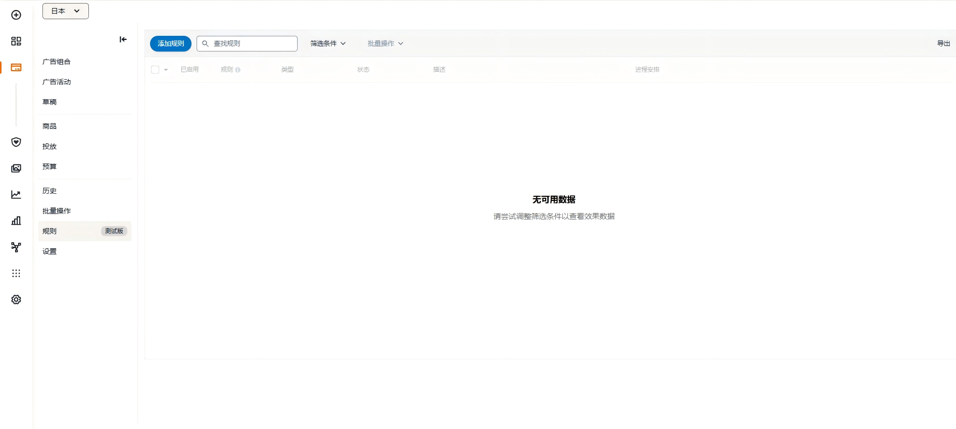The height and width of the screenshot is (429, 956).
Task: Open the 日本 country dropdown
Action: (x=66, y=11)
